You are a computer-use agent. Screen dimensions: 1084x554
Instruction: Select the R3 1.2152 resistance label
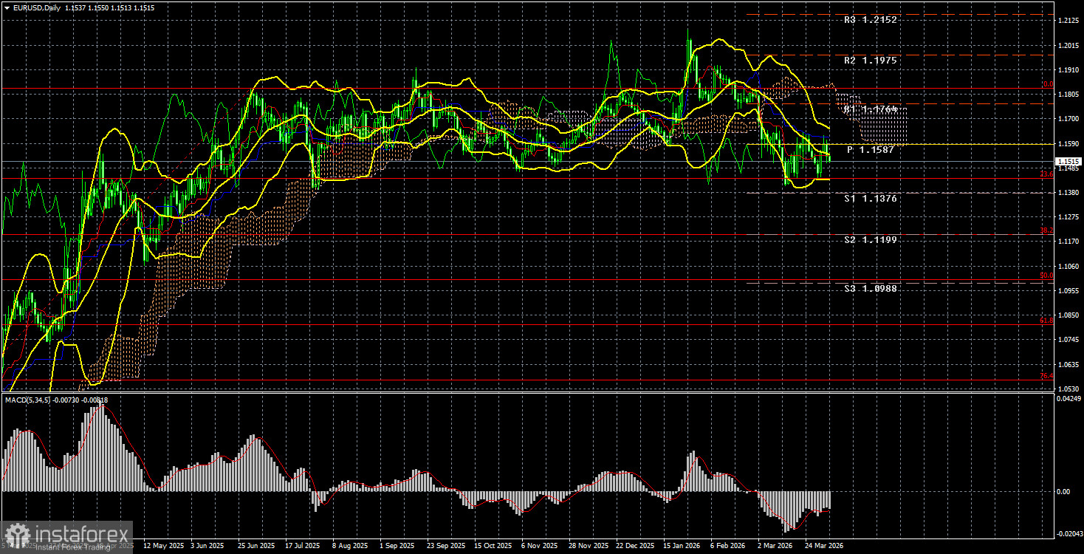pos(871,20)
